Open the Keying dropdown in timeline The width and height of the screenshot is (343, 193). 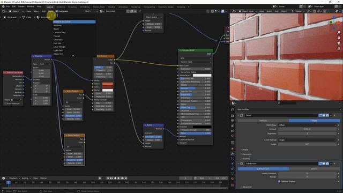click(26, 178)
